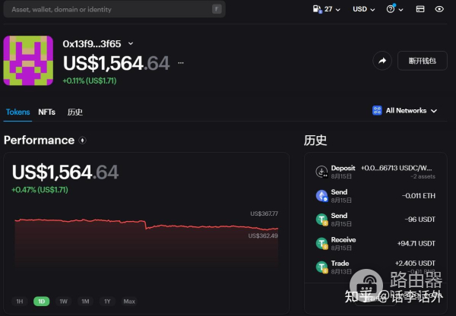Open the Receive +94.71 USDT entry
This screenshot has width=456, height=316.
click(375, 243)
